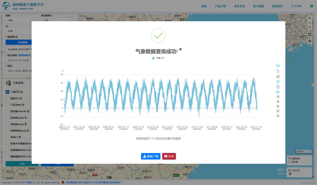Open the 市 dropdown showing 全省
The width and height of the screenshot is (317, 185).
pyautogui.click(x=19, y=31)
